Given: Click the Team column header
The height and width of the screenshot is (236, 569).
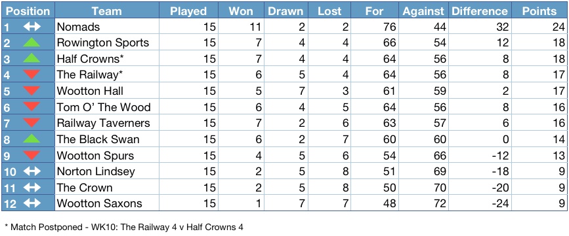Looking at the screenshot, I should (x=107, y=11).
